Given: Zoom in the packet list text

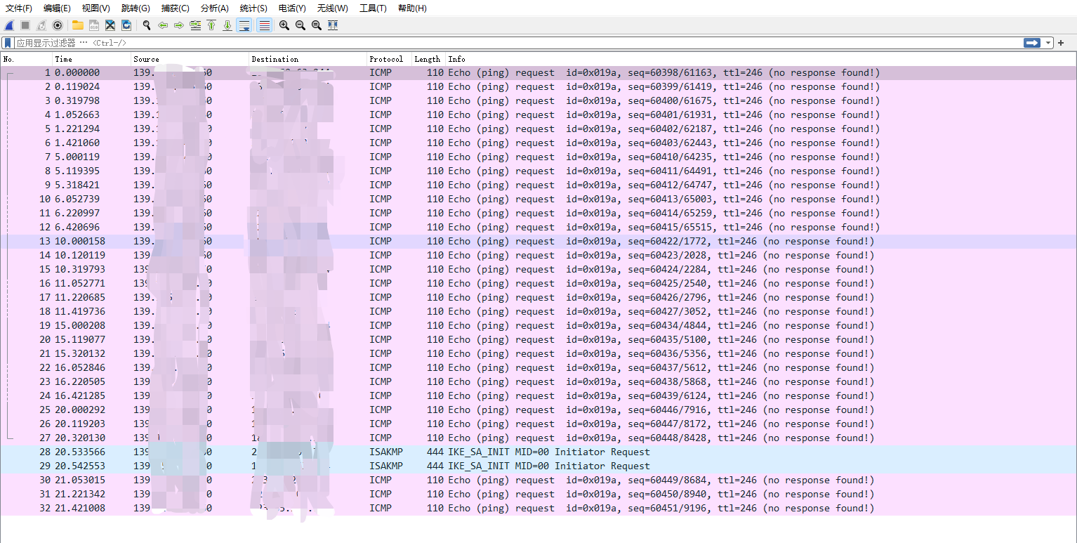Looking at the screenshot, I should 284,25.
